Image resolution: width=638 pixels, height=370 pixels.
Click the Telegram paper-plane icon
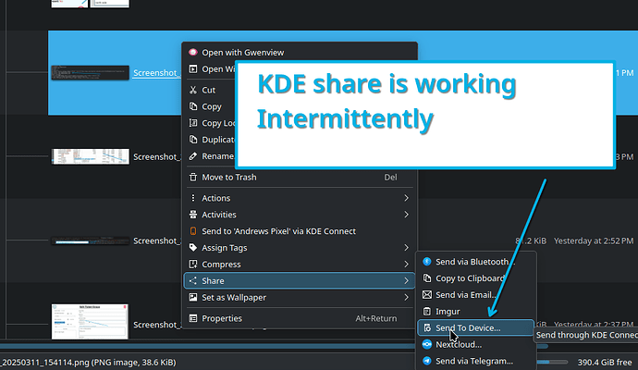(427, 361)
